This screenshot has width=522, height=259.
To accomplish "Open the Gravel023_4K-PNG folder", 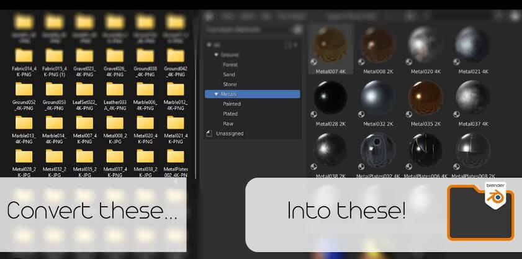I will [x=84, y=57].
